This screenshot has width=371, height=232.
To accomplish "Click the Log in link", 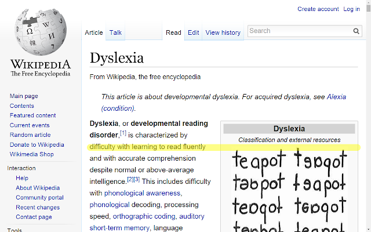I will [352, 9].
